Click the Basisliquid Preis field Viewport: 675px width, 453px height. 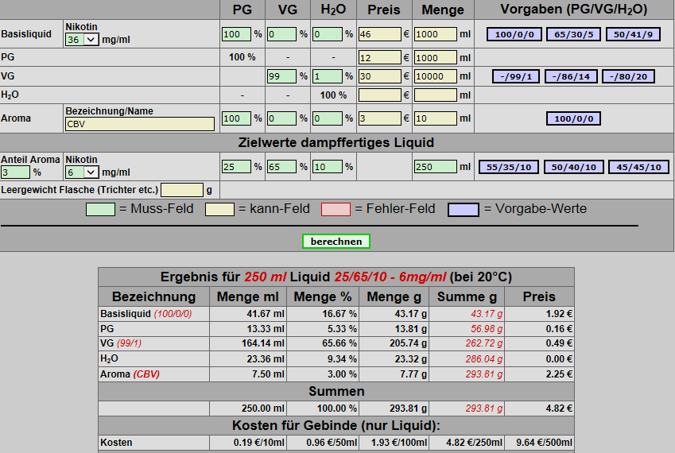[380, 34]
